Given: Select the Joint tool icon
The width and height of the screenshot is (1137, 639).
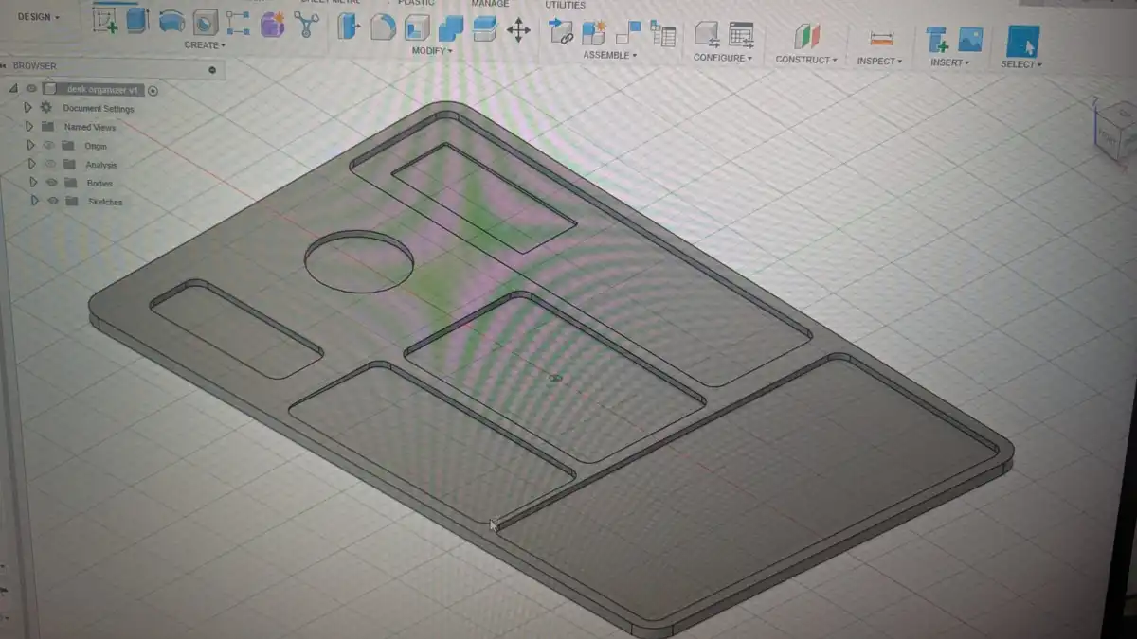Looking at the screenshot, I should [628, 34].
